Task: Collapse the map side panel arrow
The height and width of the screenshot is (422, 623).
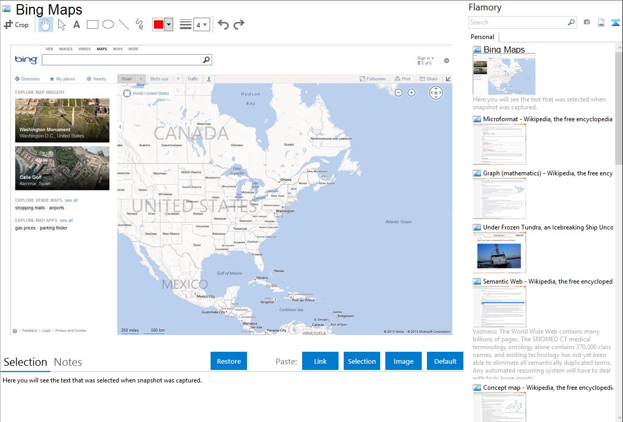Action: pyautogui.click(x=121, y=126)
